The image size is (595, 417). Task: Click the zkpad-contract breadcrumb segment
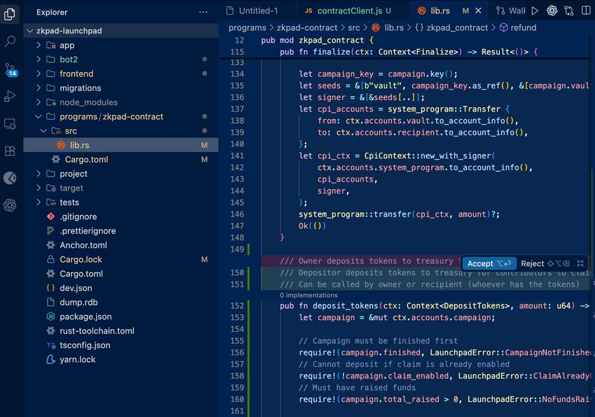(x=307, y=28)
